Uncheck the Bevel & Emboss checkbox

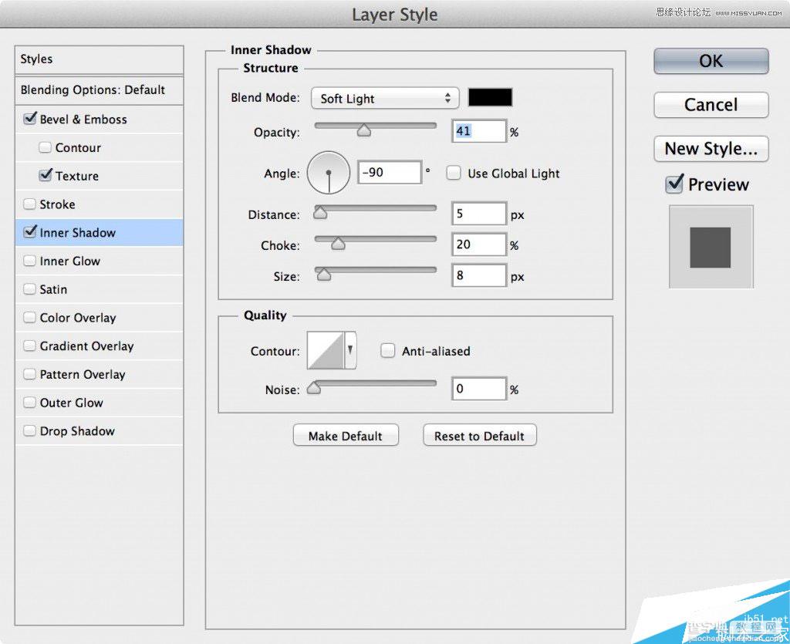click(x=30, y=119)
